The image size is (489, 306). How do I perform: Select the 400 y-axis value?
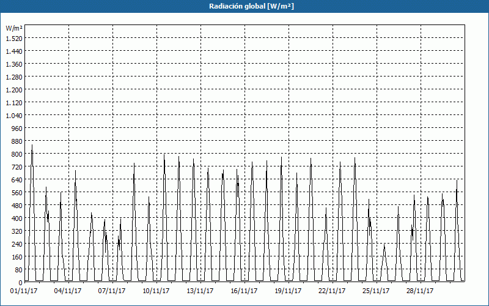click(x=18, y=218)
